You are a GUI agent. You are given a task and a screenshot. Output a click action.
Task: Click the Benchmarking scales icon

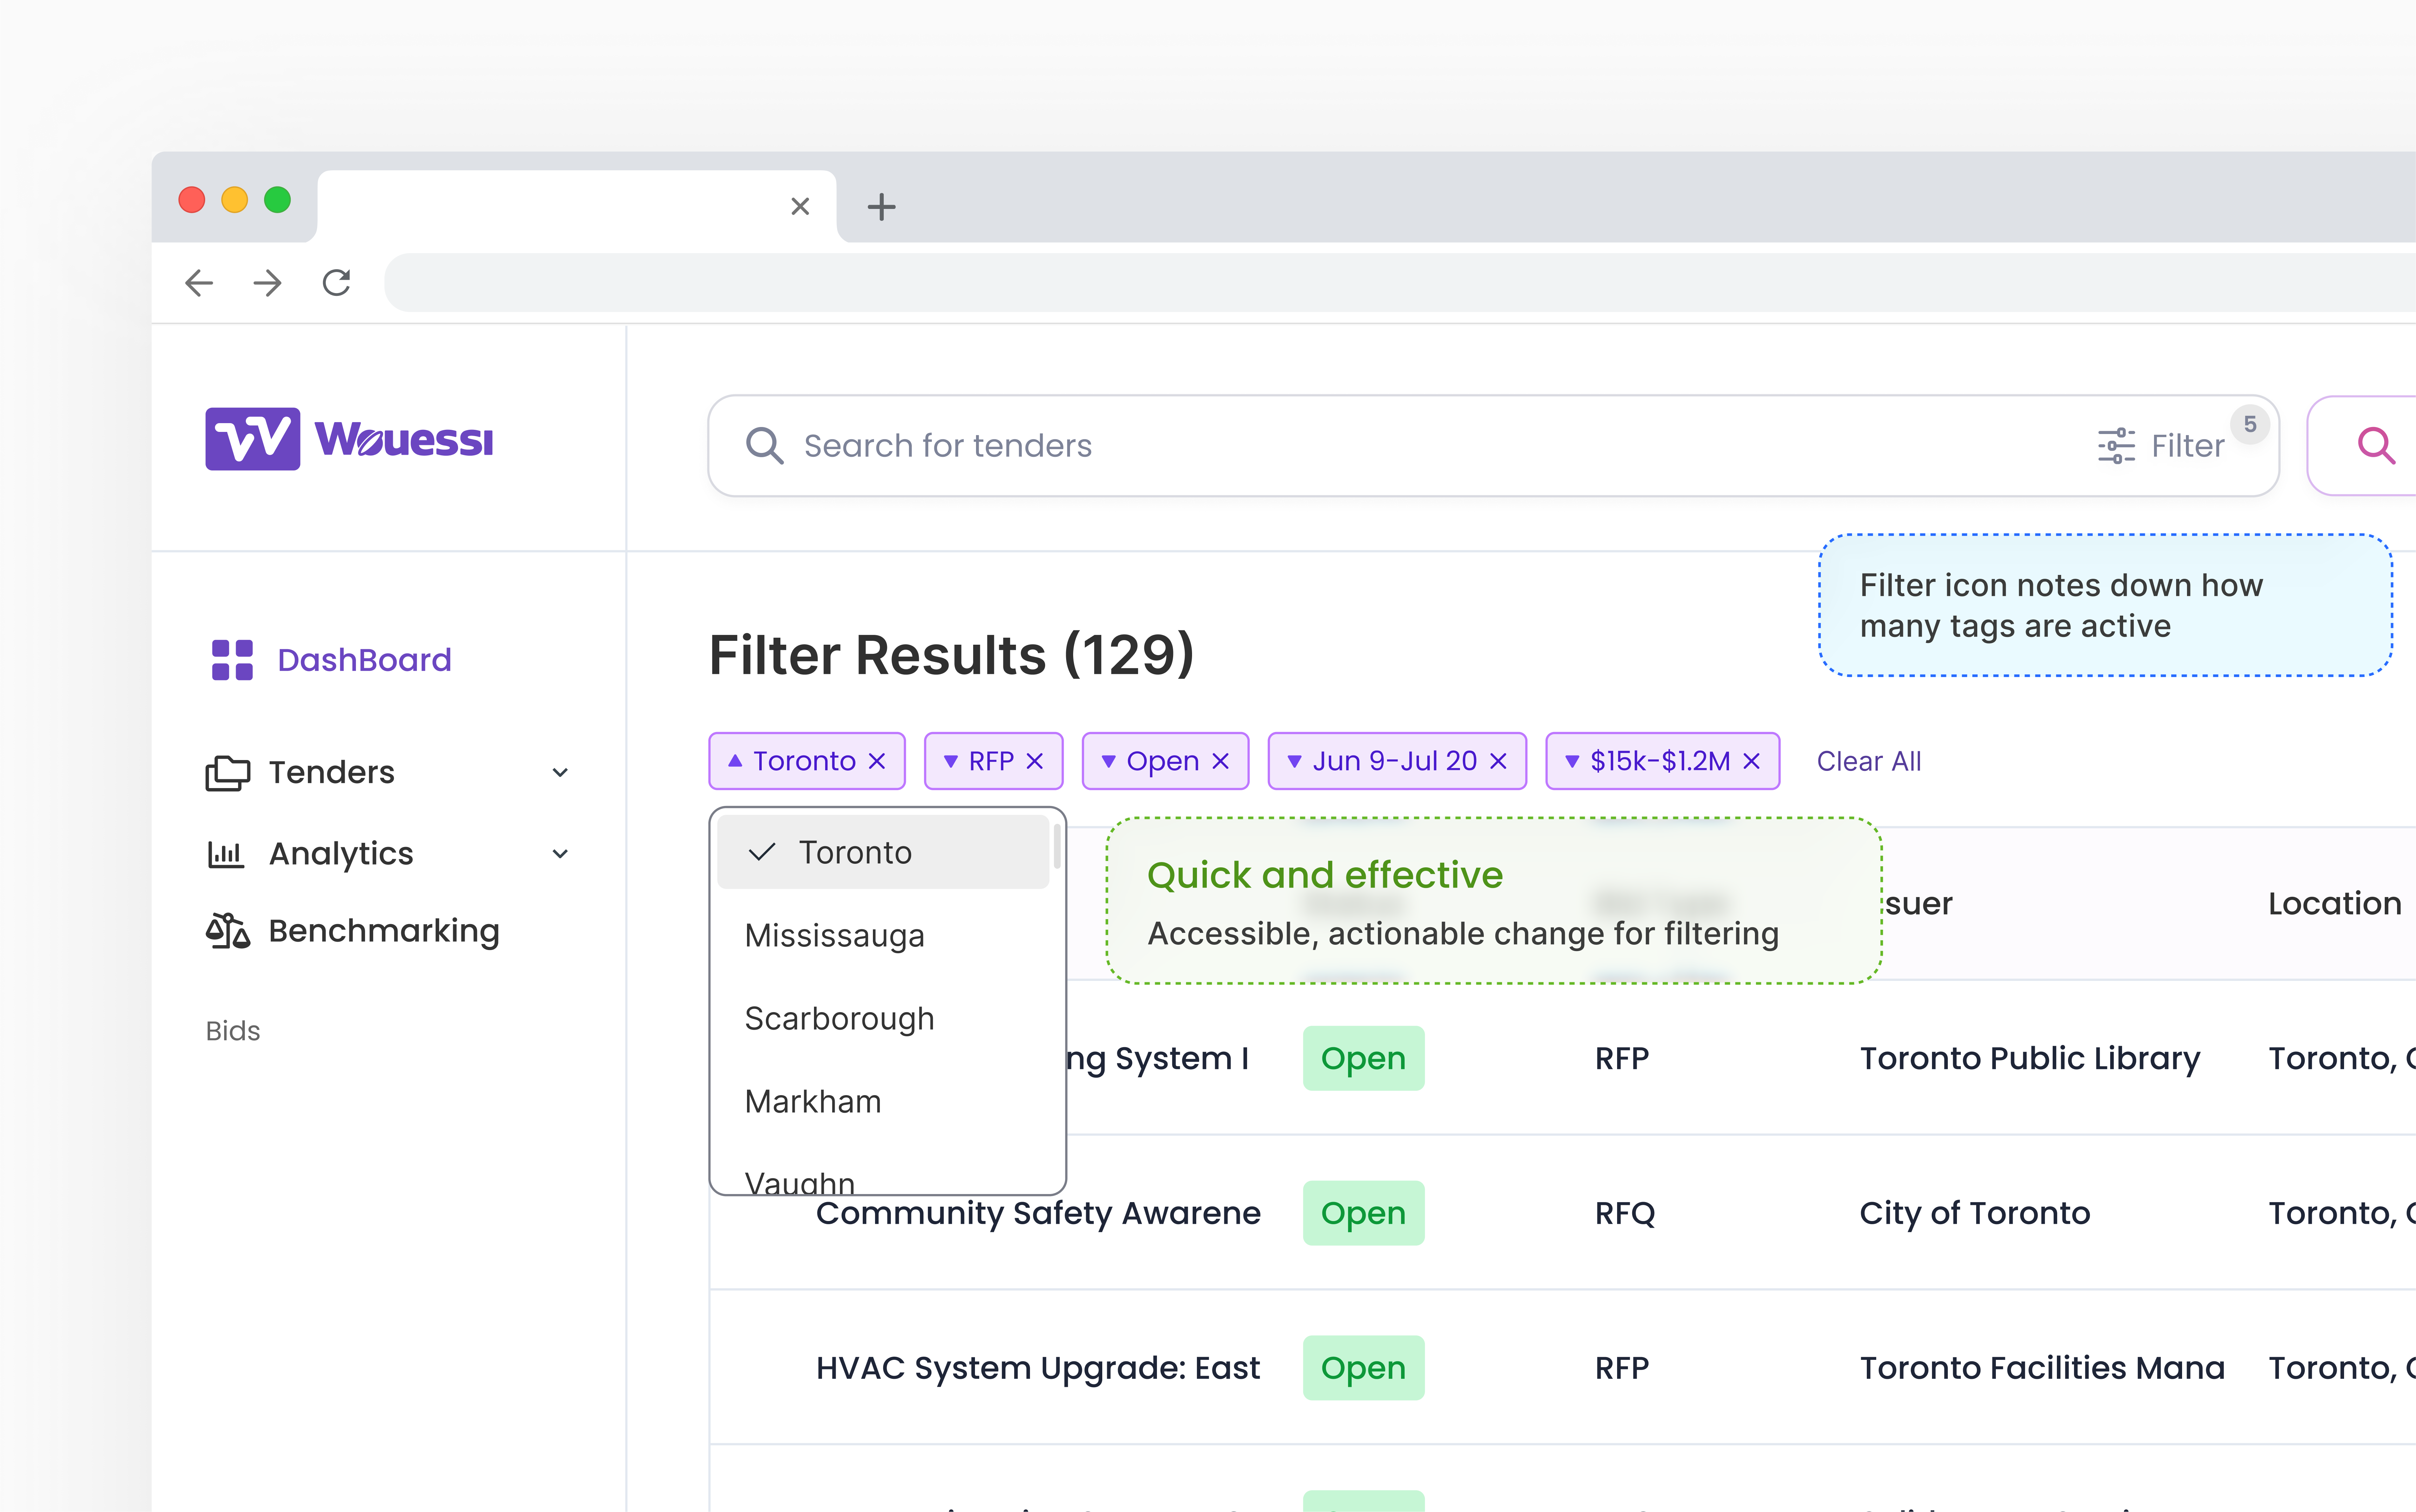coord(227,931)
